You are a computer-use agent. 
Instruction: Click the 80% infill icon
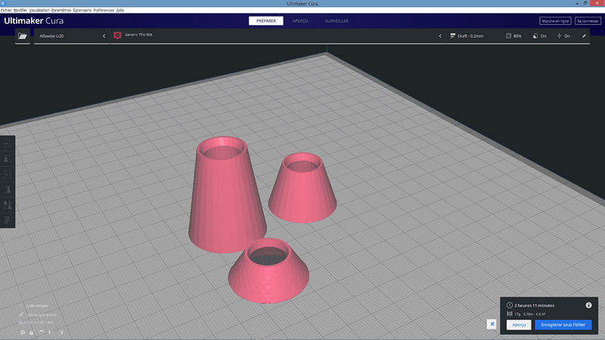[x=508, y=36]
